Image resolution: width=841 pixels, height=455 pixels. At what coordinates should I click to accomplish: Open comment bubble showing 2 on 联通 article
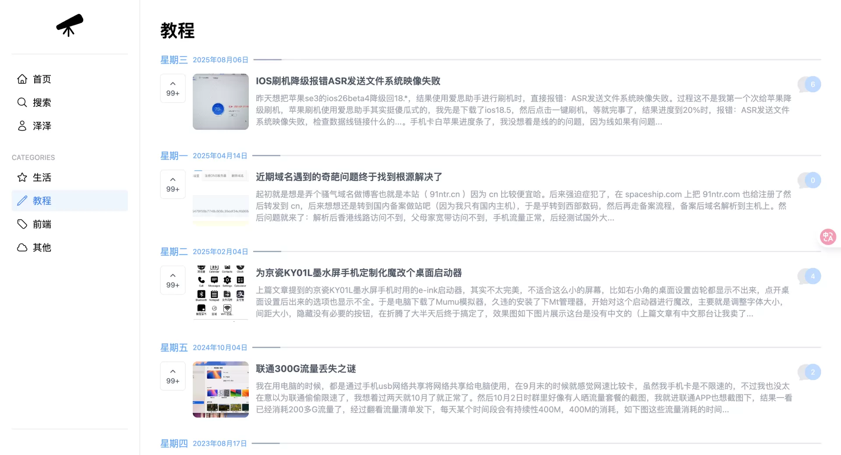tap(812, 372)
